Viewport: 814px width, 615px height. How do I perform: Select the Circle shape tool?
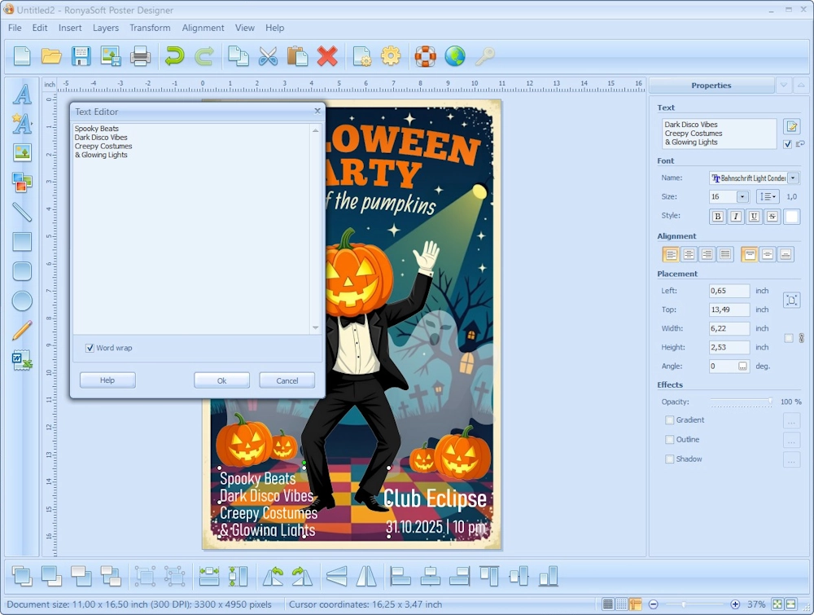click(x=22, y=301)
